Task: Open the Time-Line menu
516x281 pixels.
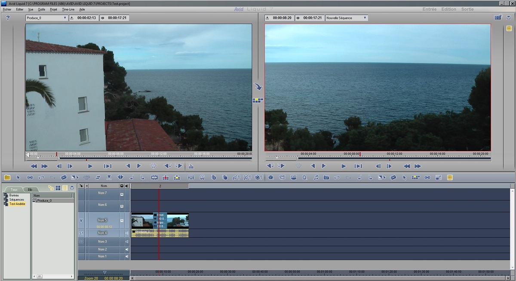Action: click(68, 9)
